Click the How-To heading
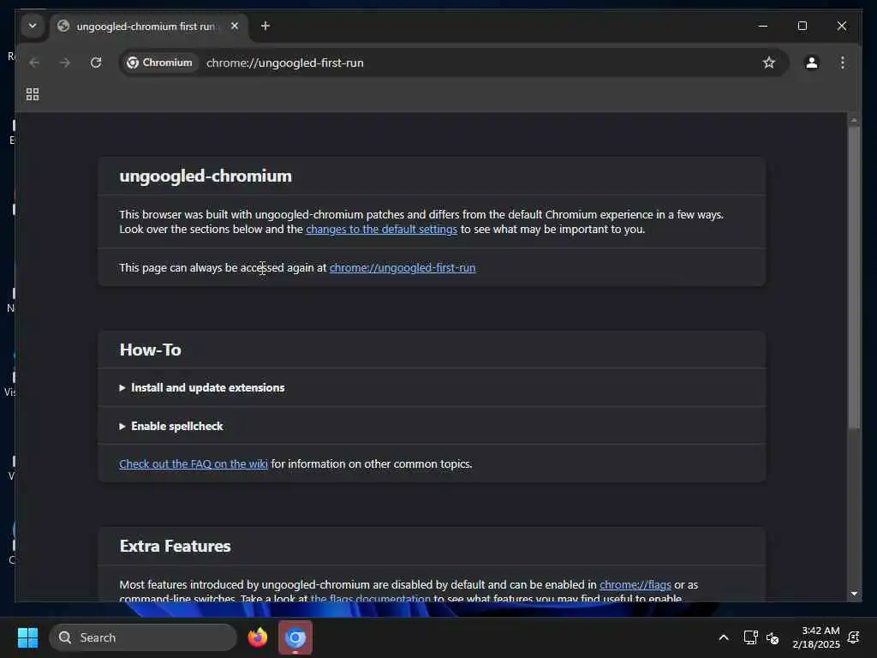The height and width of the screenshot is (658, 877). (151, 350)
